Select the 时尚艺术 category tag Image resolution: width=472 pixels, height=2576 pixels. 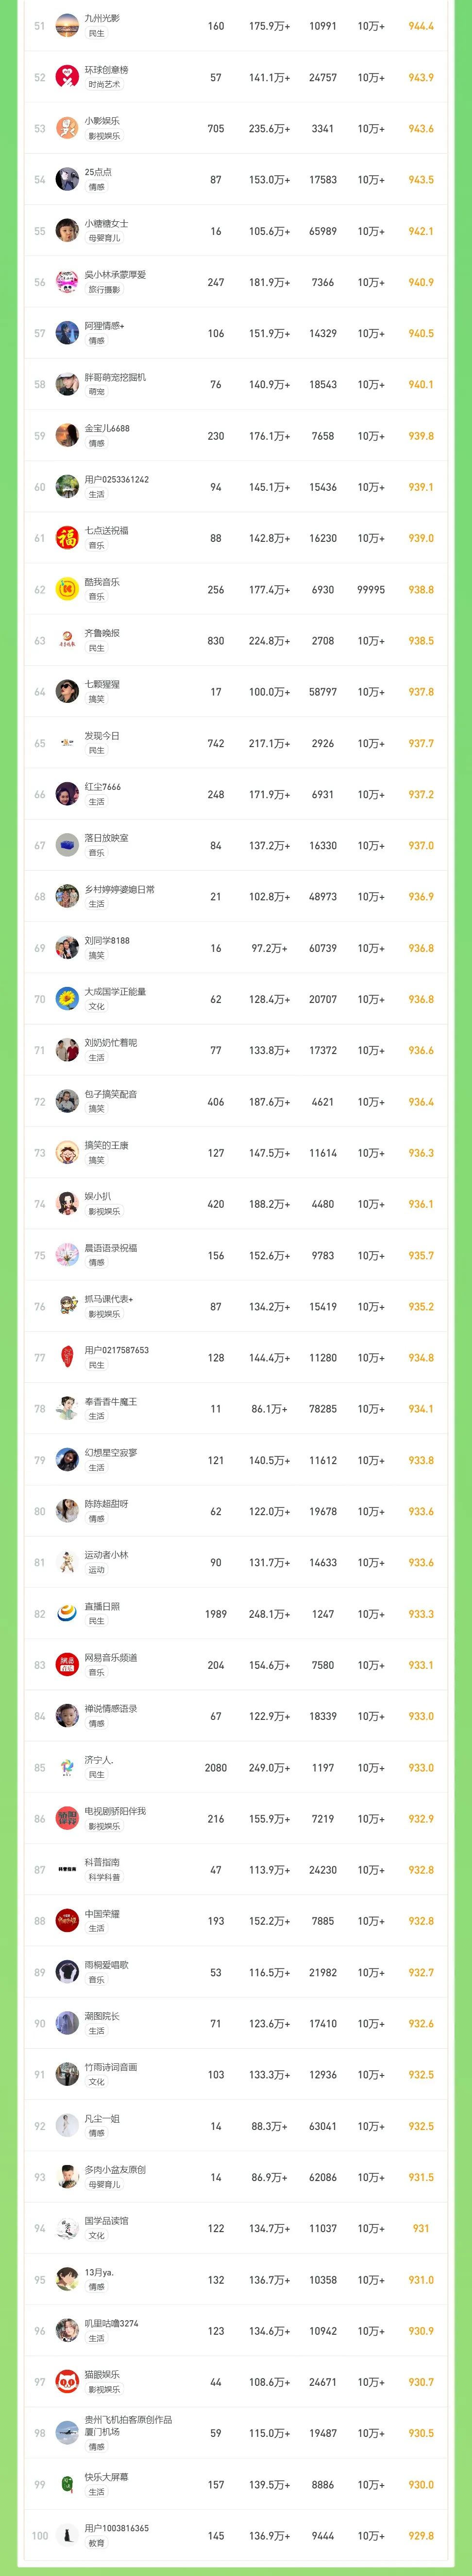pos(104,85)
